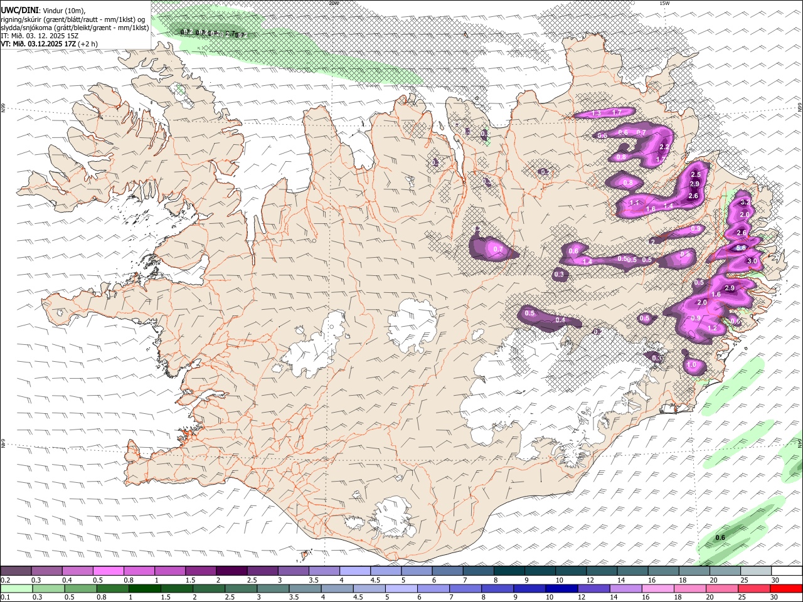
Task: Click the '0.2' label under the upper legend row
Action: pos(5,580)
